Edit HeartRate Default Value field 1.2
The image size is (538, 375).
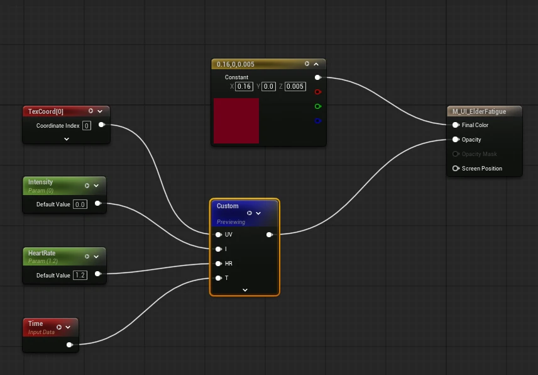[80, 275]
